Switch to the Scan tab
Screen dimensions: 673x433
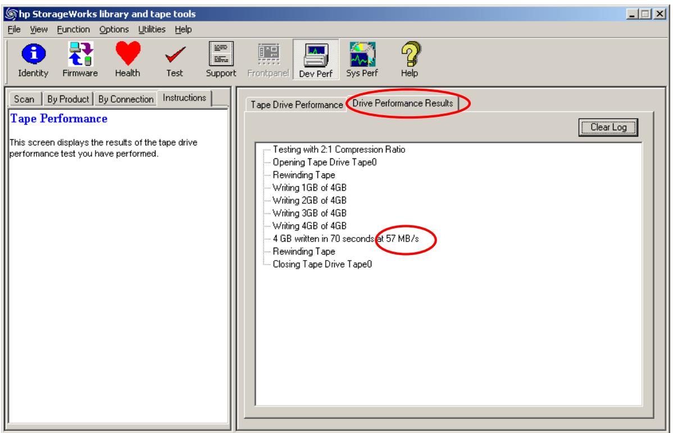25,99
